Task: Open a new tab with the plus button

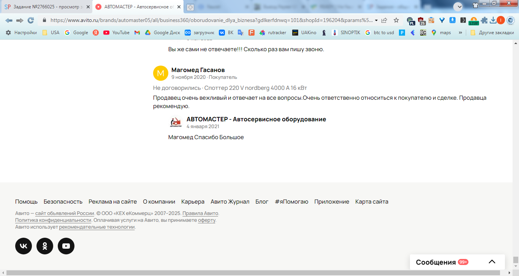Action: click(x=190, y=7)
